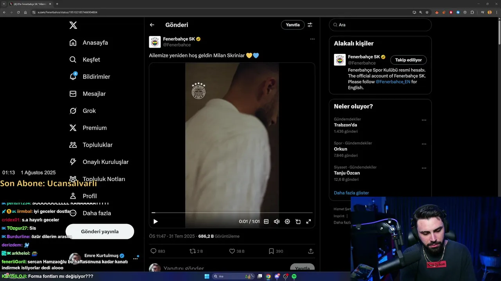Open Topluluklar communities

pyautogui.click(x=91, y=145)
